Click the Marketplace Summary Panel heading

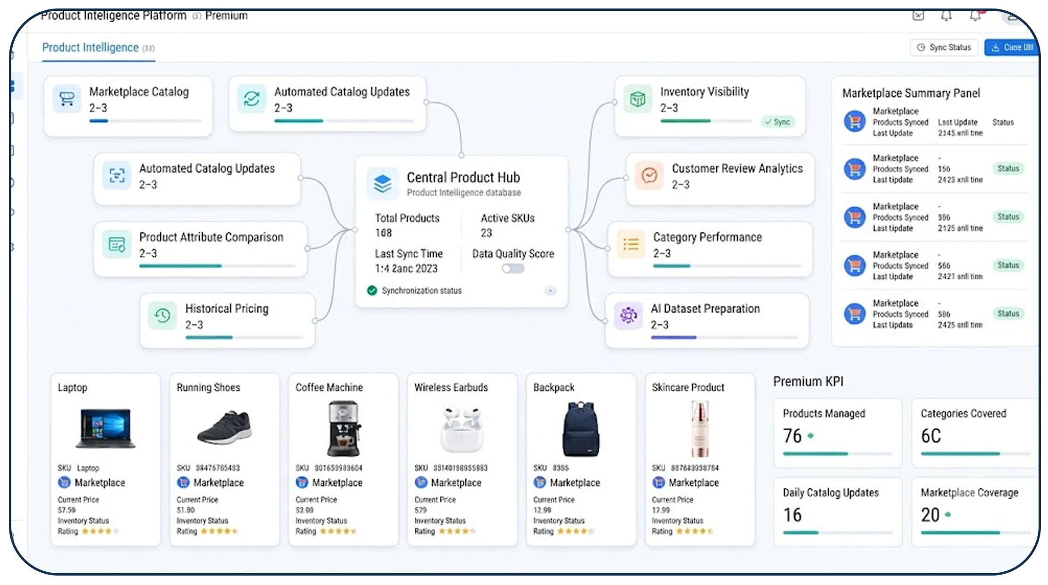point(911,93)
